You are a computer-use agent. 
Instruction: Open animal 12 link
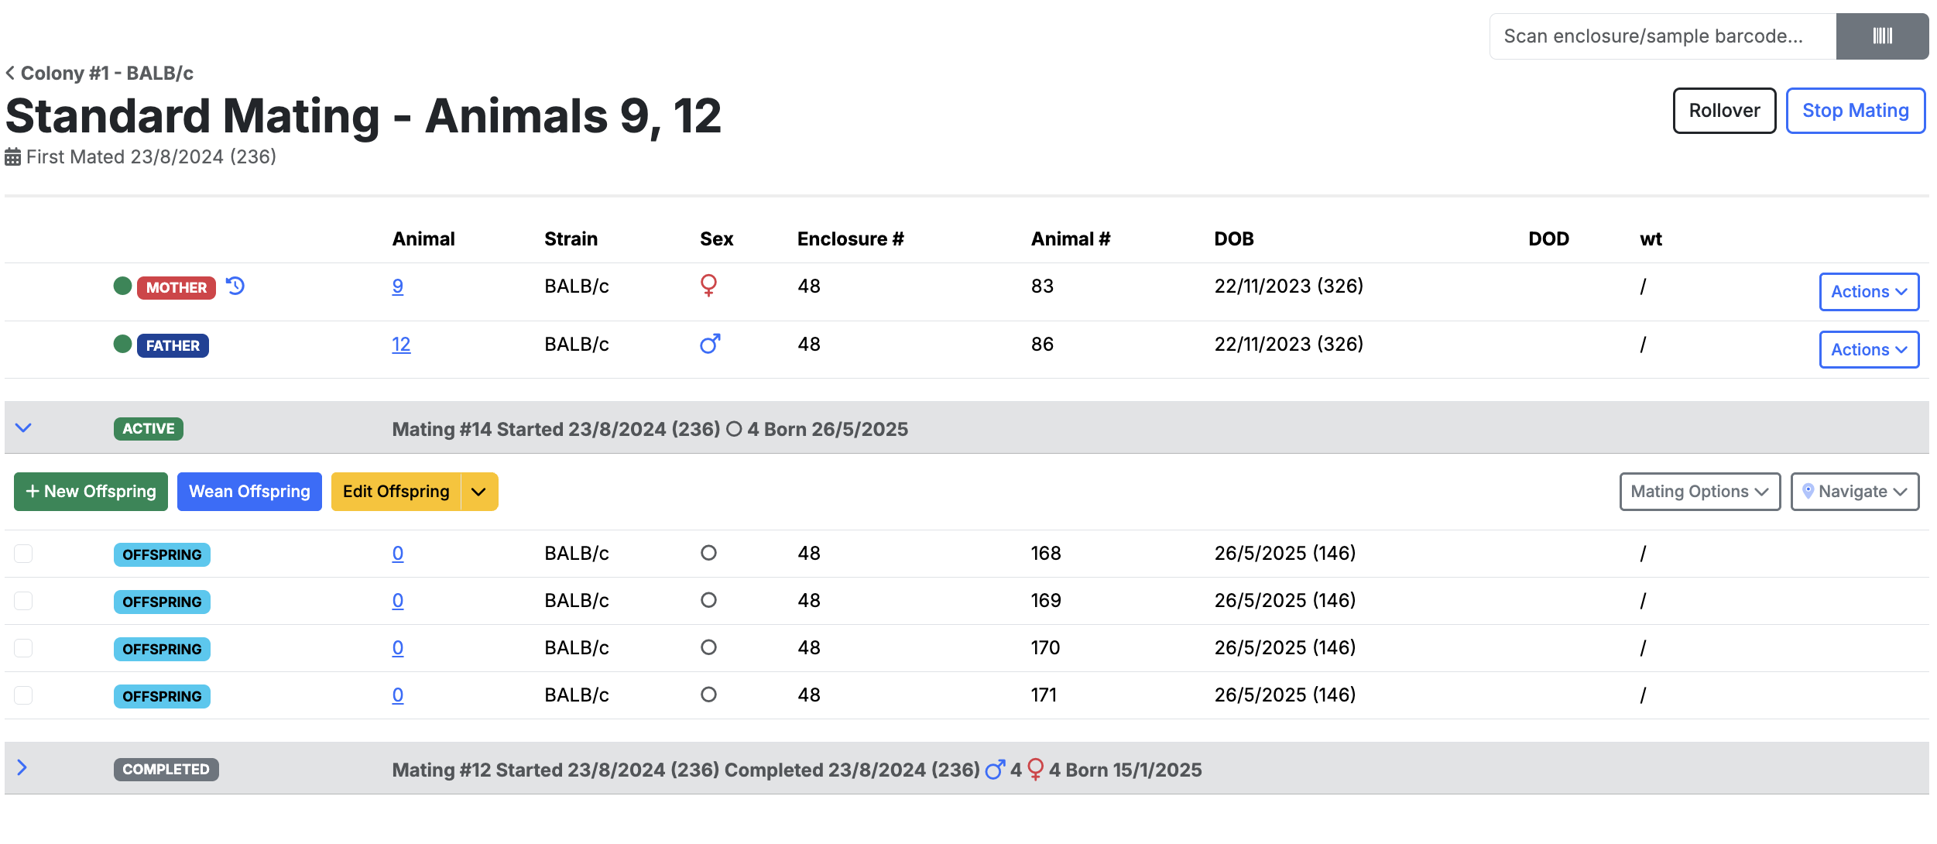tap(401, 345)
